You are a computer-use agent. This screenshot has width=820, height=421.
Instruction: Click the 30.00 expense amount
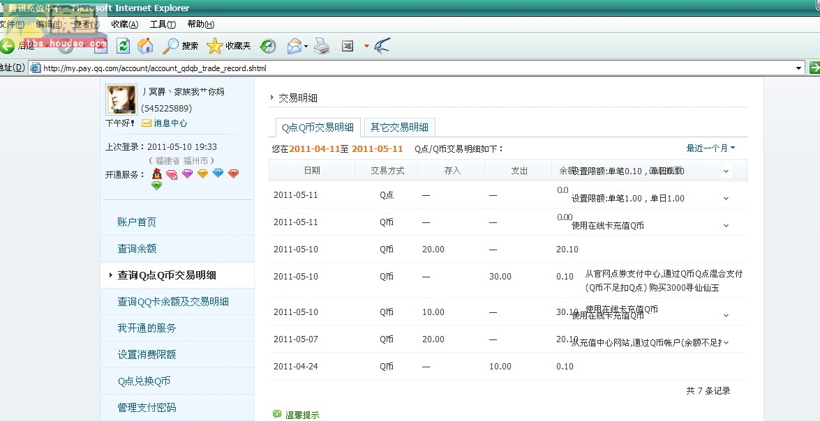tap(500, 277)
